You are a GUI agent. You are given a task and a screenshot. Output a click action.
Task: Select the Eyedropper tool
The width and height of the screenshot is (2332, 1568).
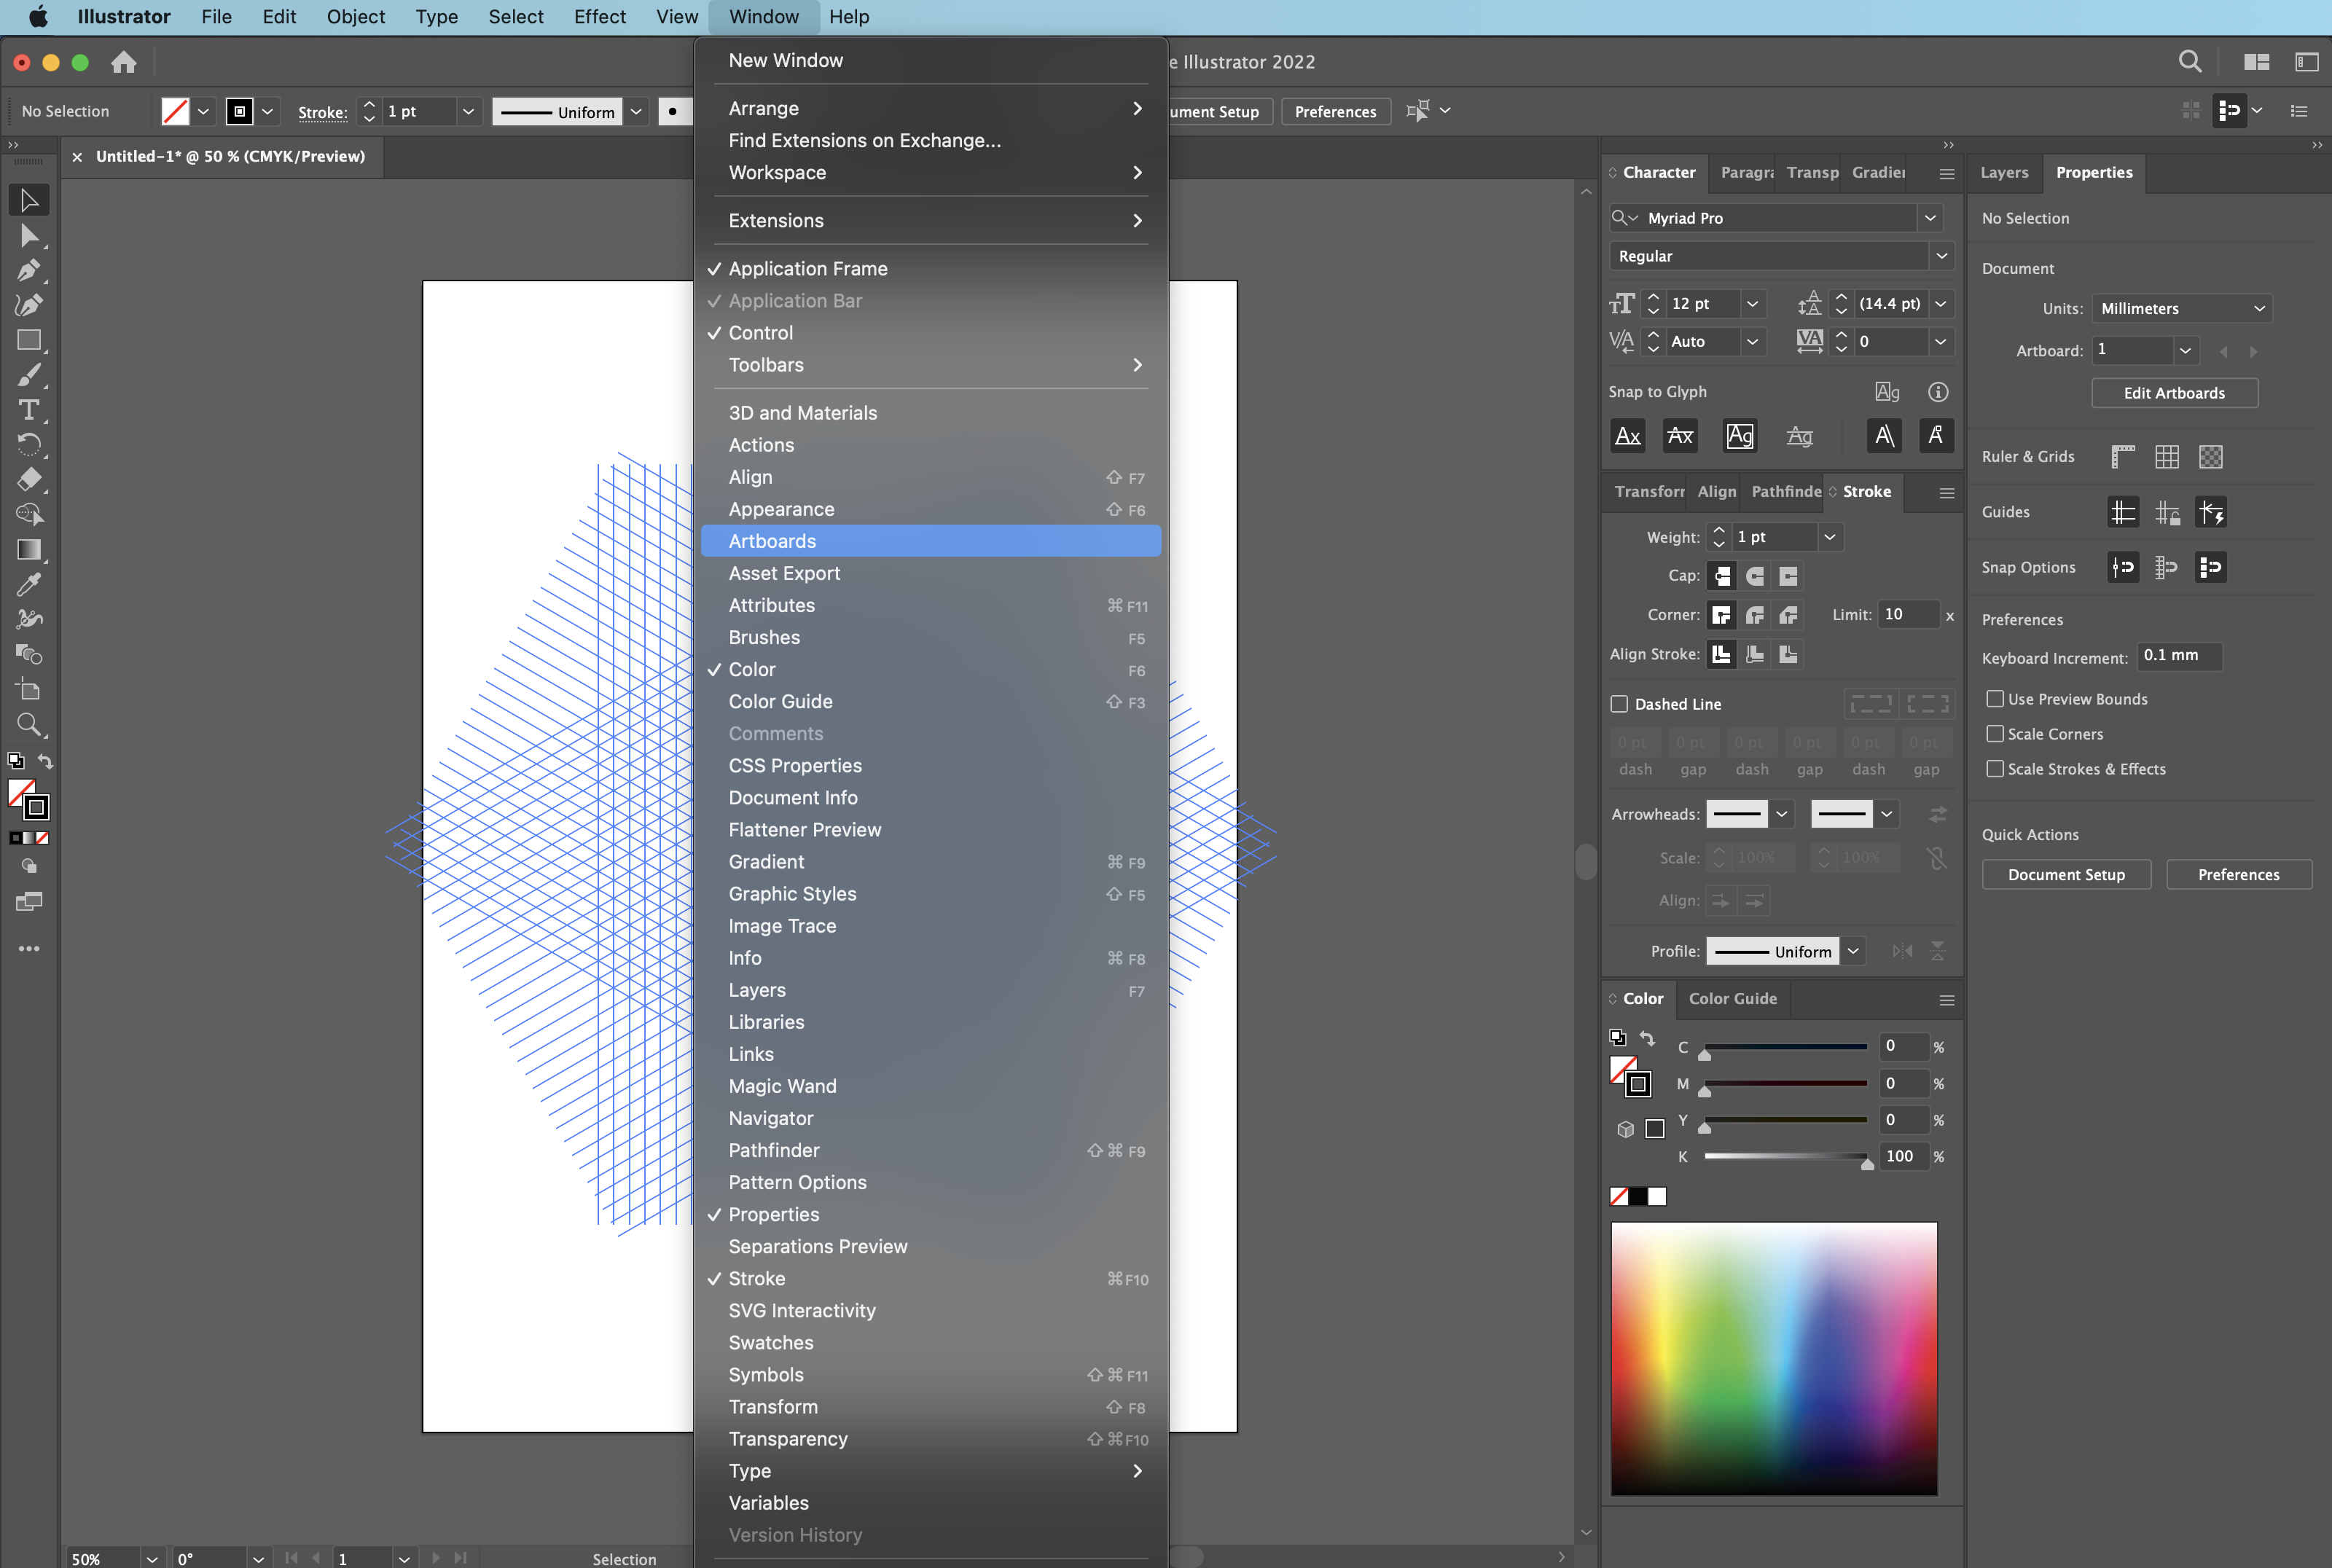coord(28,584)
